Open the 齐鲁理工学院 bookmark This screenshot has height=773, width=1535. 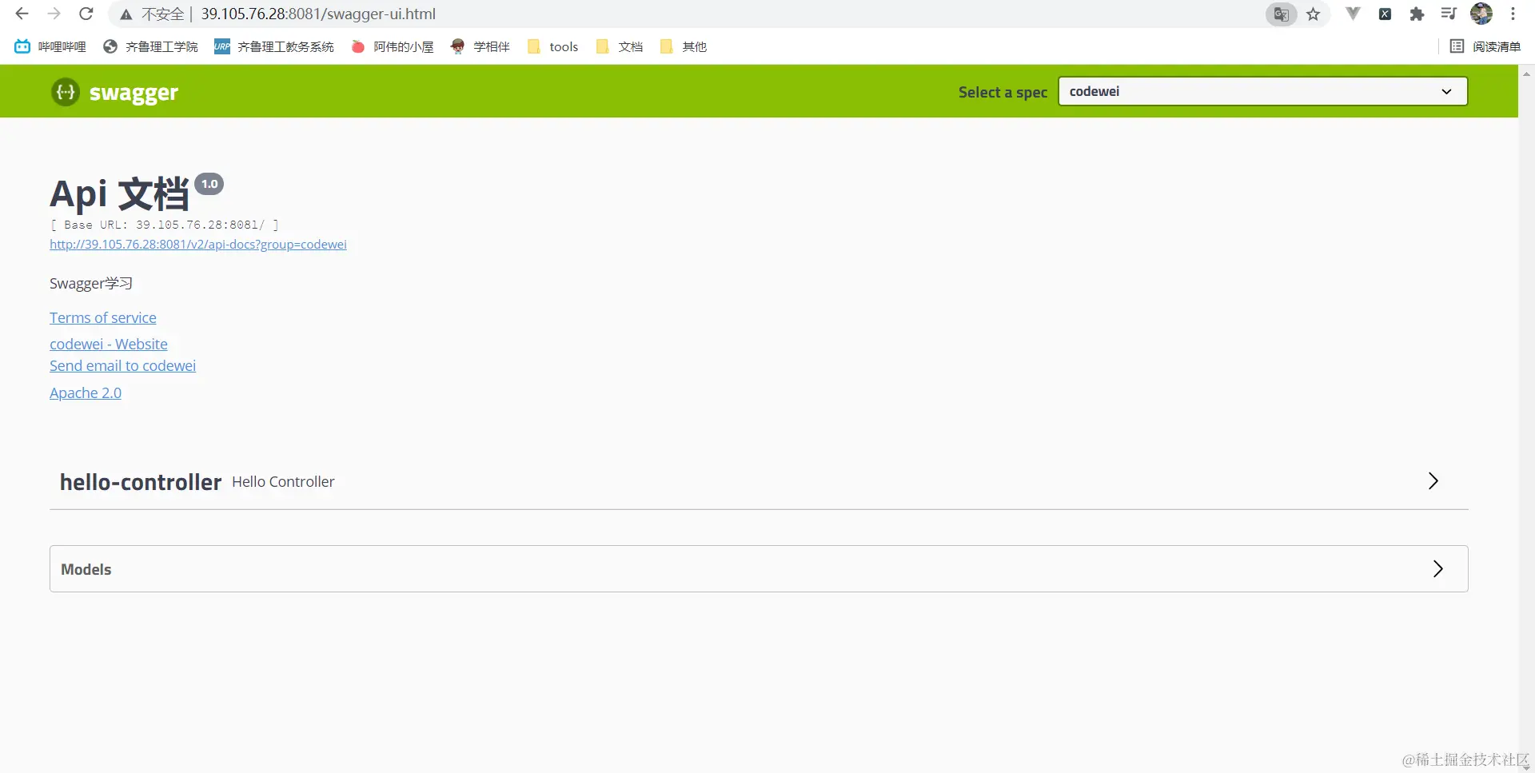click(x=150, y=46)
